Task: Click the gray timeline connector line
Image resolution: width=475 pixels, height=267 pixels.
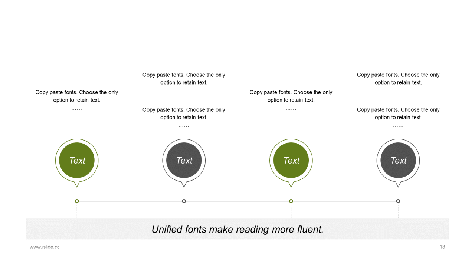Action: (x=237, y=201)
